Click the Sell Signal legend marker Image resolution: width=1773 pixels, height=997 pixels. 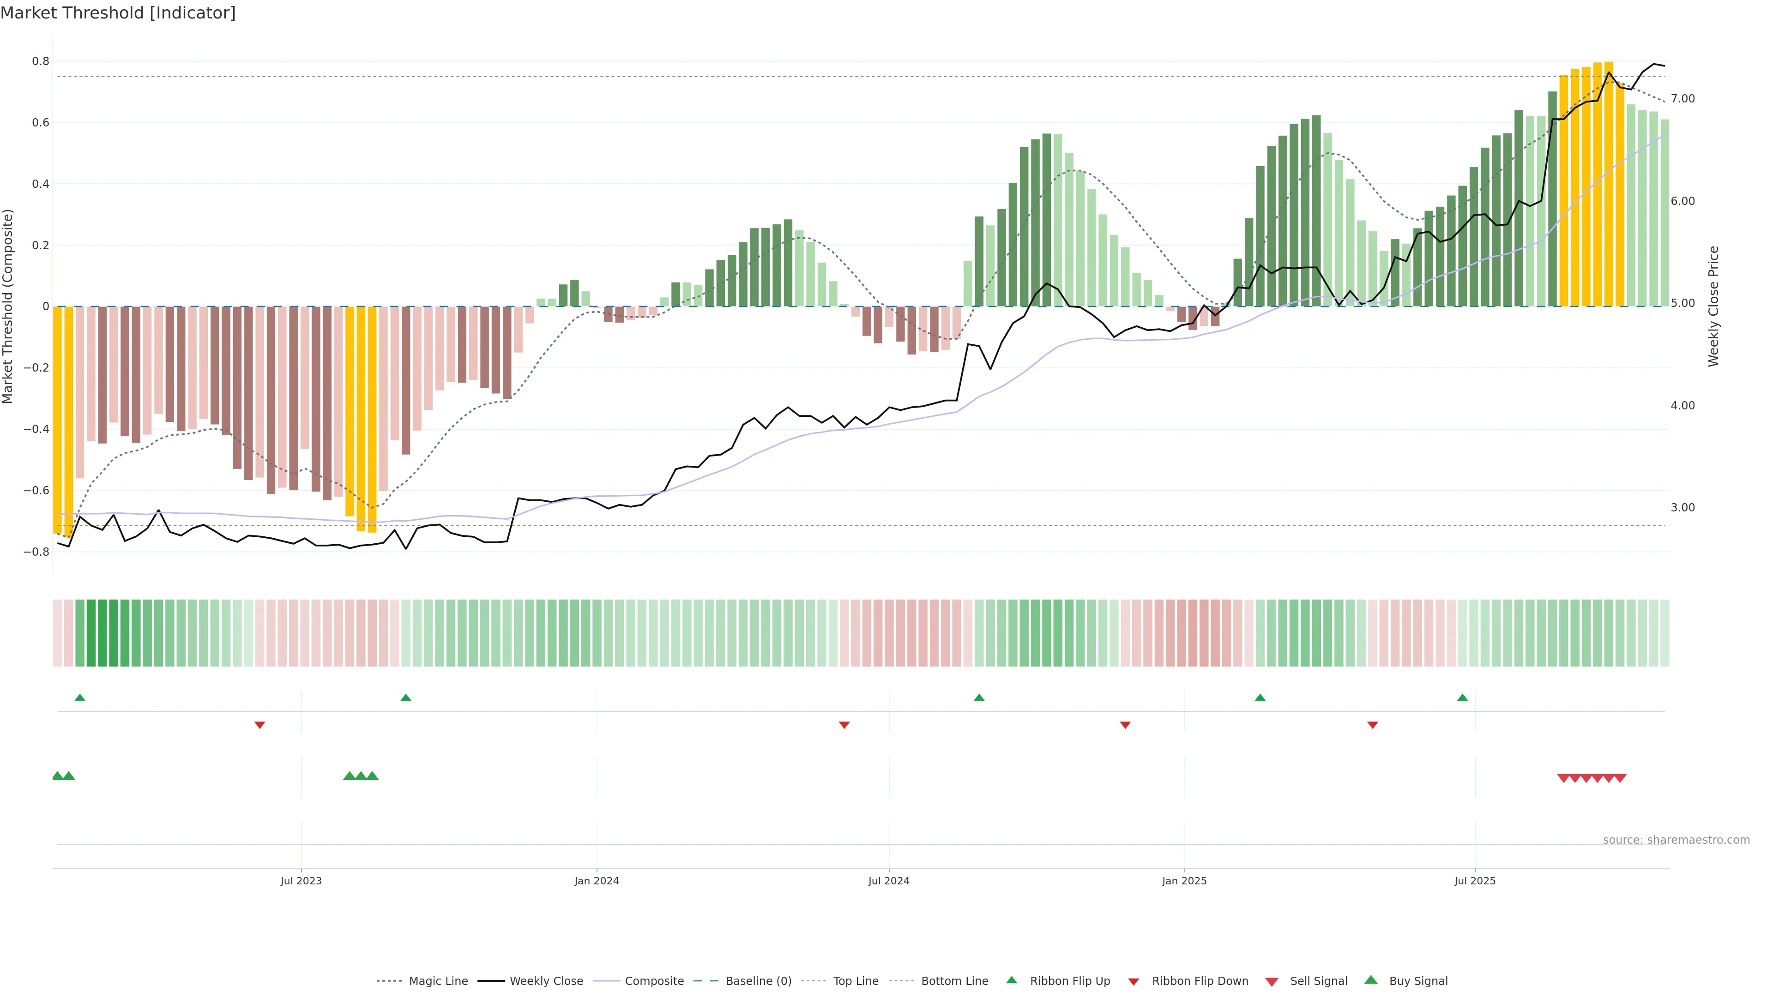point(1271,982)
